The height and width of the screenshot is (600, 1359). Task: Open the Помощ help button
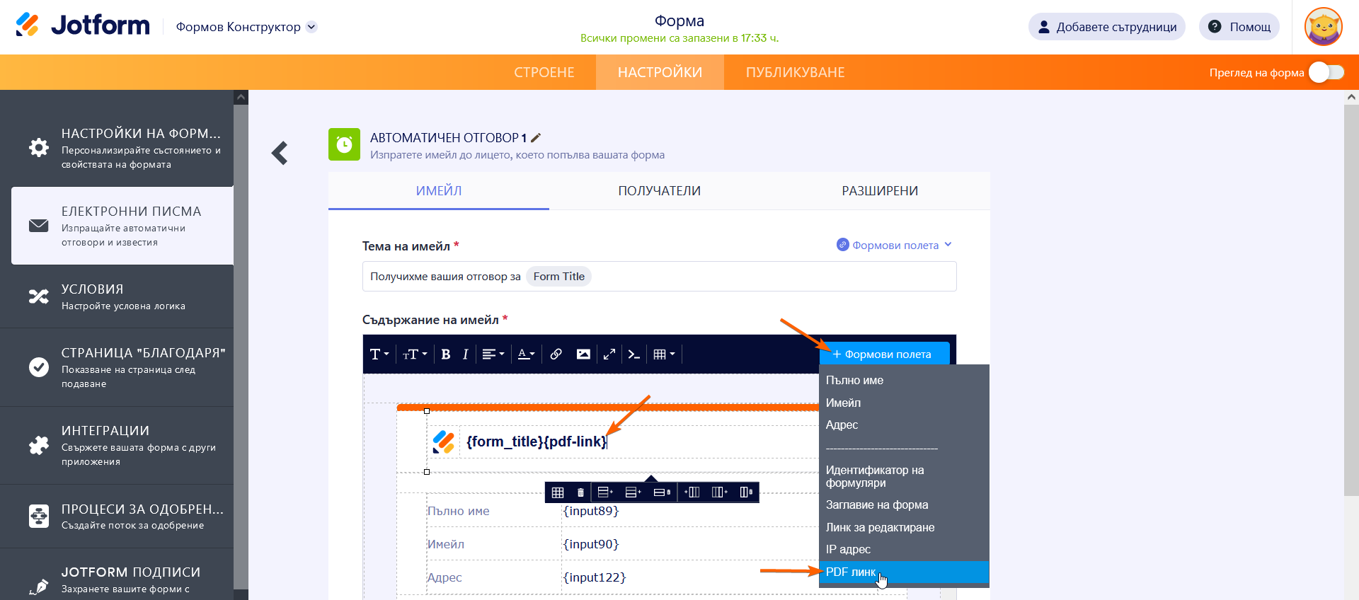pyautogui.click(x=1239, y=27)
